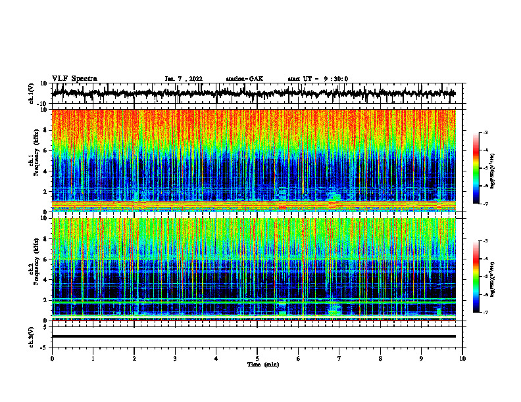521x402 pixels.
Task: Click the "-3" label on the ch.2 color scale
Action: (x=485, y=241)
